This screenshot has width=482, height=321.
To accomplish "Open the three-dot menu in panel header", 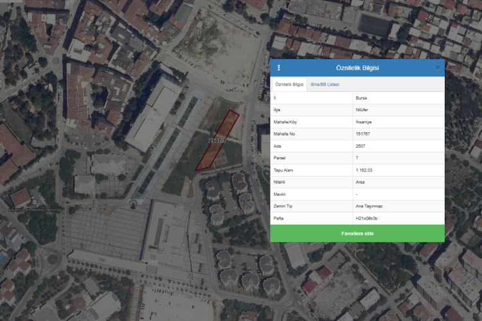I will click(x=279, y=67).
